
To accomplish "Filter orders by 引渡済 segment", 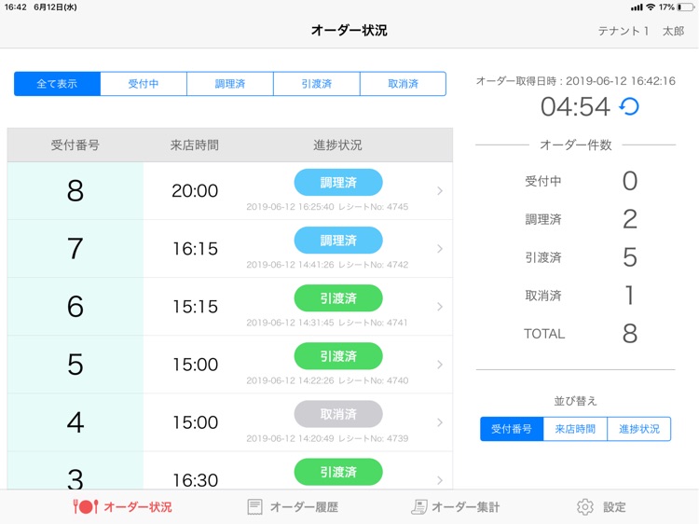I will click(x=317, y=84).
